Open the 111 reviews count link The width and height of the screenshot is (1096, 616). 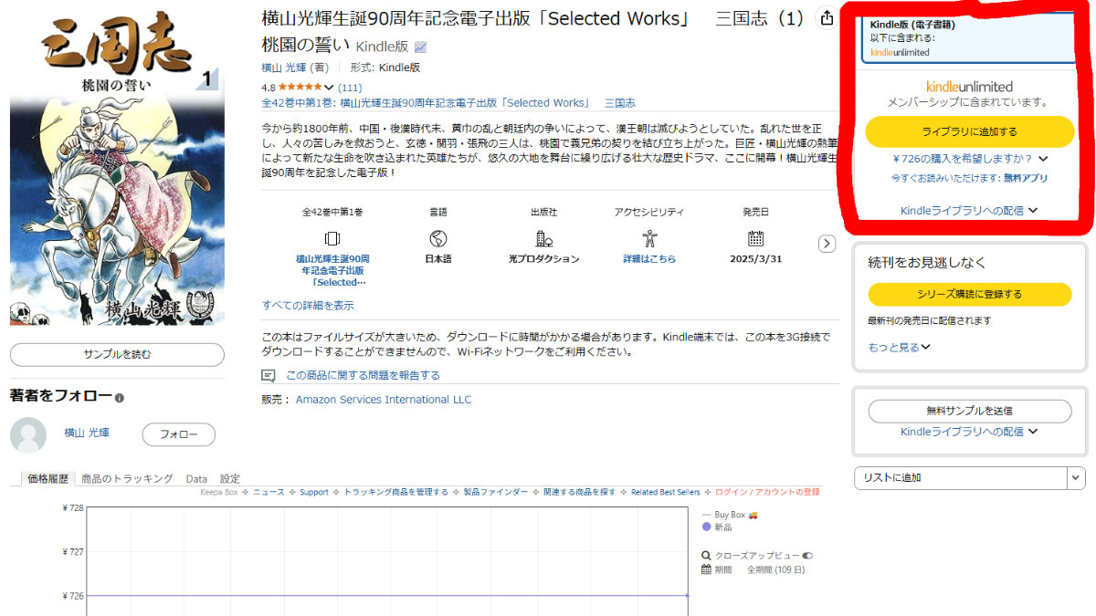point(350,88)
